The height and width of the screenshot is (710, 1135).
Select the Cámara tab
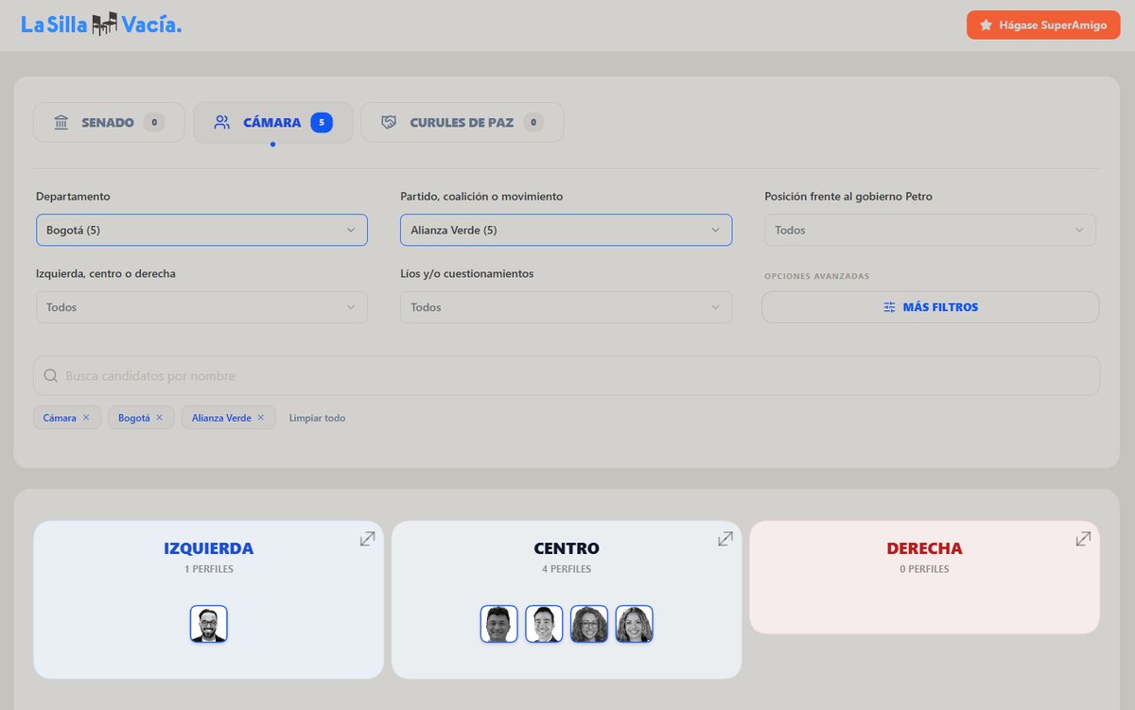coord(272,122)
